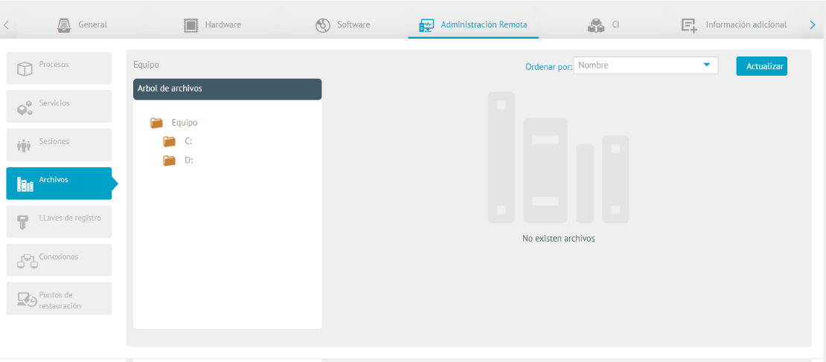The image size is (826, 362).
Task: Click the Conexiones network icon
Action: coord(28,261)
